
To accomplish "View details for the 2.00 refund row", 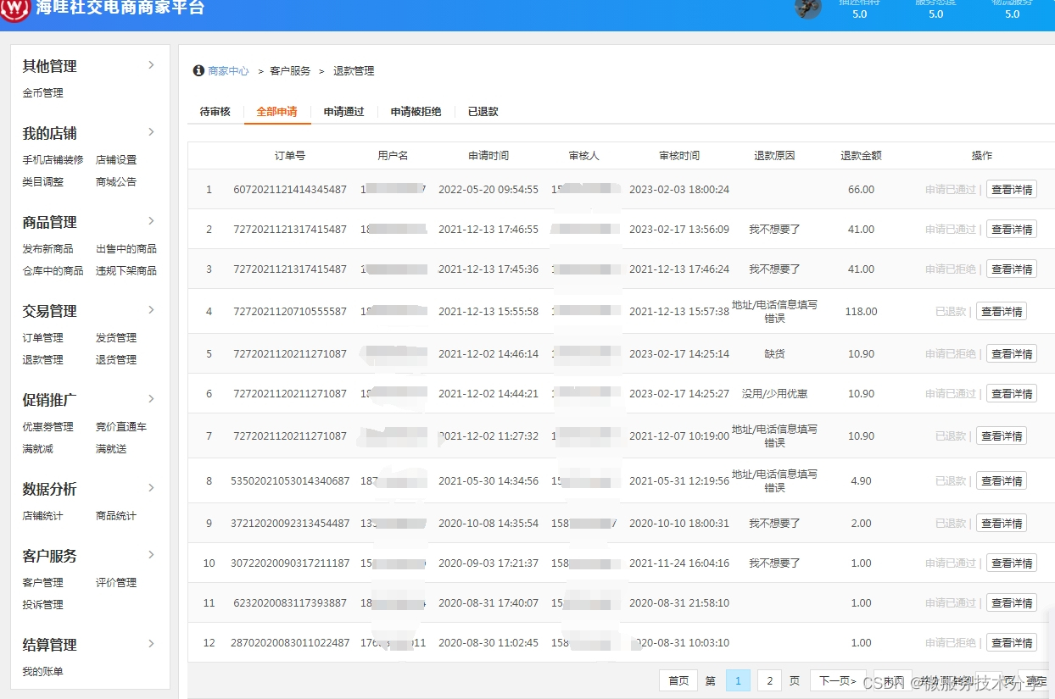I will point(1002,524).
